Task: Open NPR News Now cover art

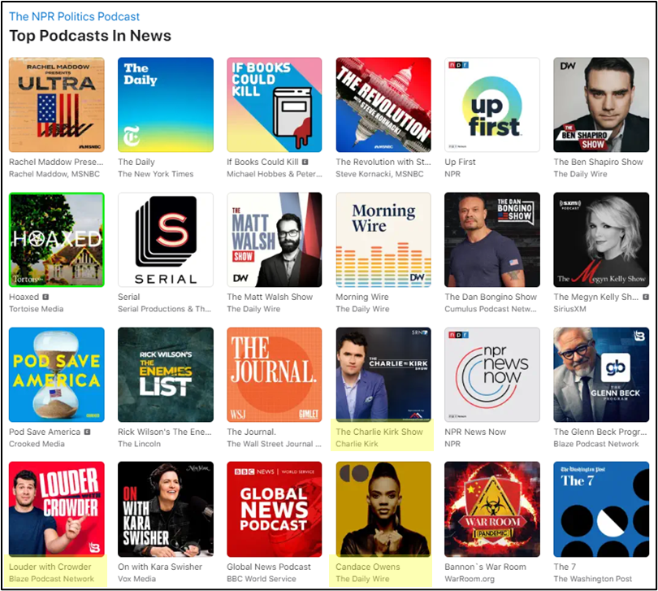Action: point(492,375)
